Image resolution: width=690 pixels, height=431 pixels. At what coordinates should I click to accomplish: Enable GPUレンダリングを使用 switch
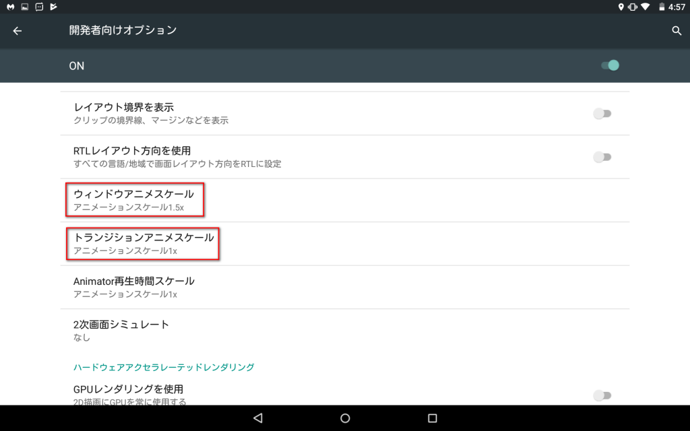(x=602, y=395)
